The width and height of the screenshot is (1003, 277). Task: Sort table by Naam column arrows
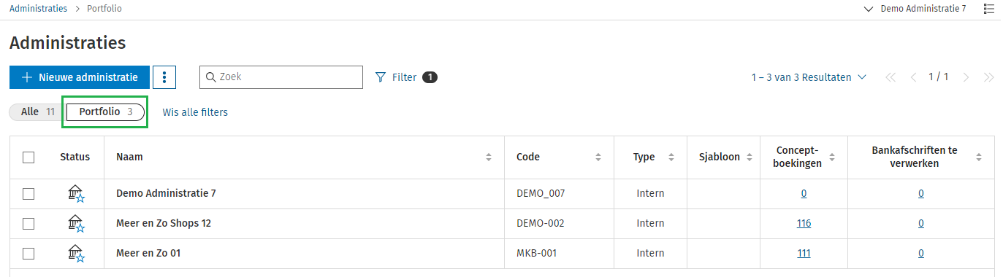tap(489, 157)
